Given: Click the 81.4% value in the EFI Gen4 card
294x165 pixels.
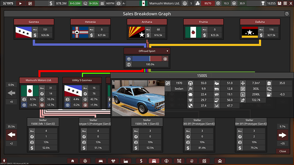Looking at the screenshot, I should (202, 148).
